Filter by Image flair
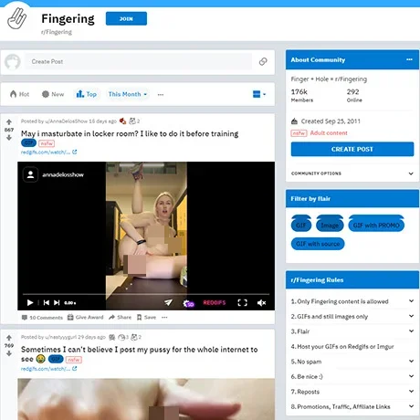The height and width of the screenshot is (420, 420). coord(330,225)
